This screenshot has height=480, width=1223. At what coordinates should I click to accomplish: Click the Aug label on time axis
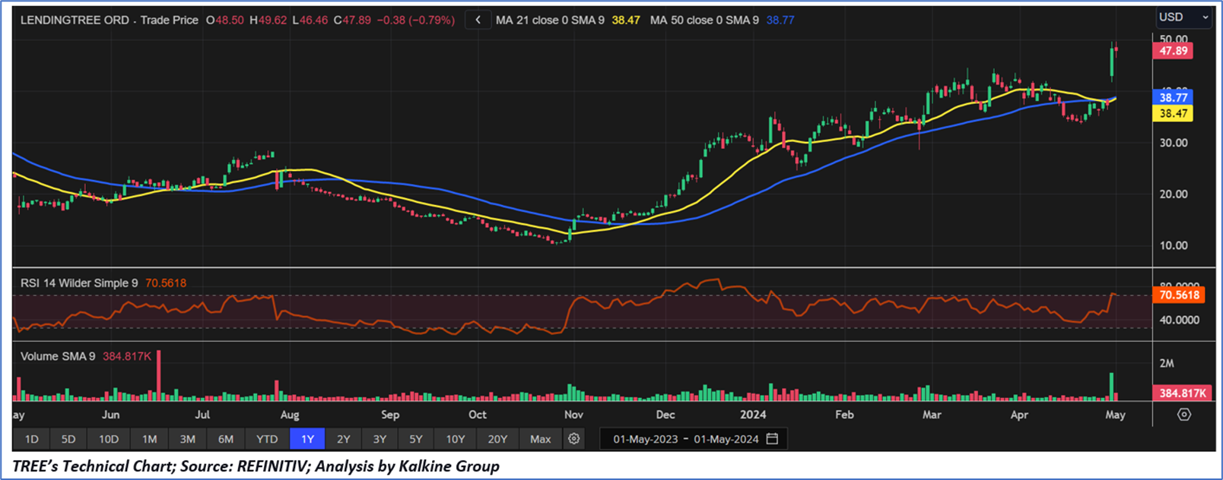click(290, 415)
